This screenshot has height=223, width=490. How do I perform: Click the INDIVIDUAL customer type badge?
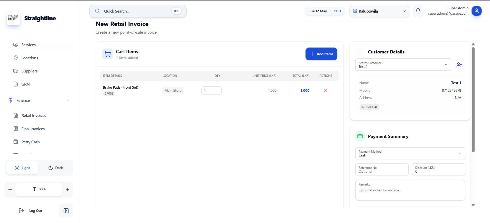(x=369, y=107)
